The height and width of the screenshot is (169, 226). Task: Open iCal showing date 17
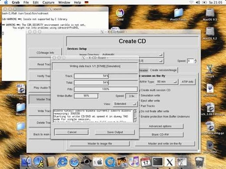click(146, 162)
